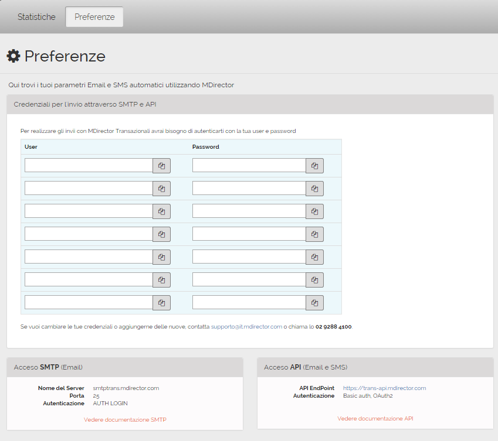The height and width of the screenshot is (441, 498).
Task: Focus the fifth row User field
Action: [89, 257]
